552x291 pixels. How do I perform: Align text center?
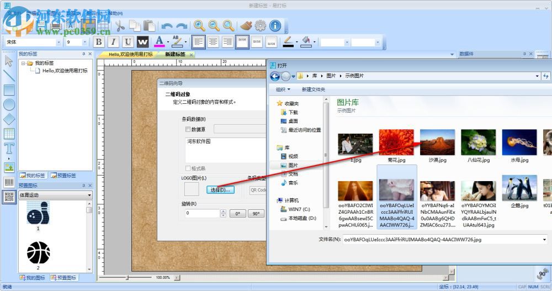(213, 42)
